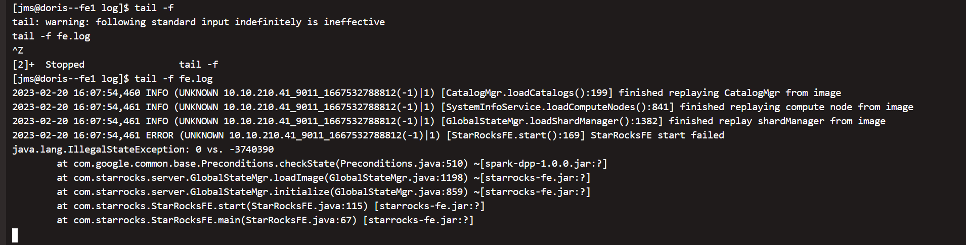Click the first 'tail -f' command prompt line

(93, 8)
